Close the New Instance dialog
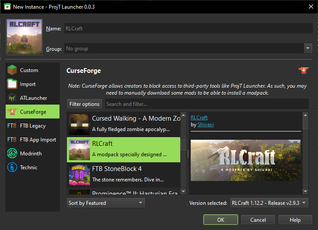The width and height of the screenshot is (318, 230). 311,7
